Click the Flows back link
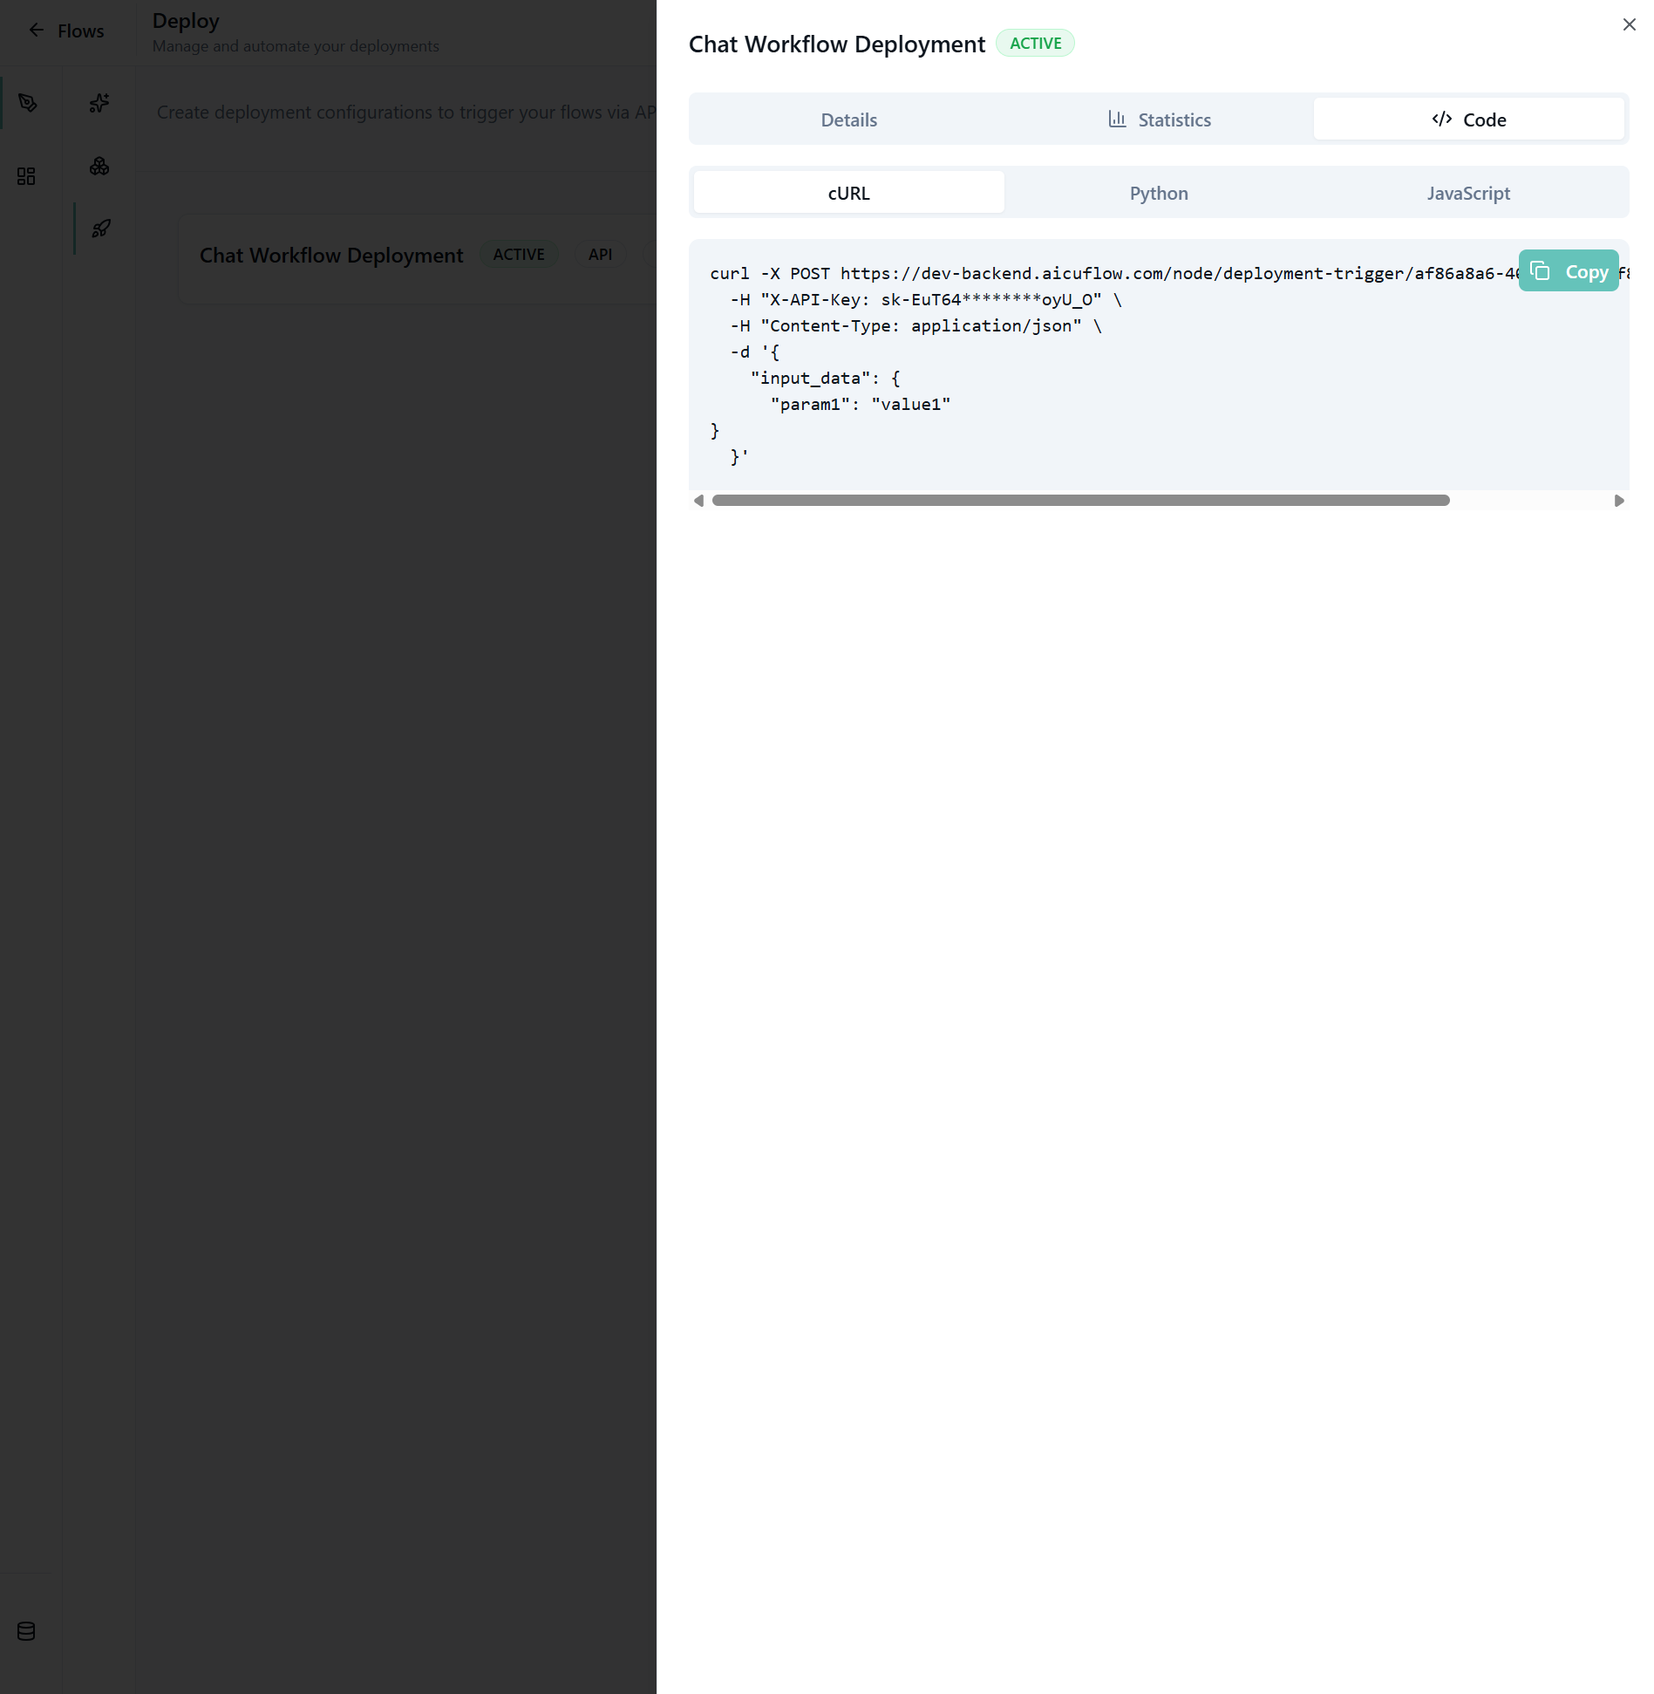This screenshot has height=1694, width=1654. click(80, 31)
